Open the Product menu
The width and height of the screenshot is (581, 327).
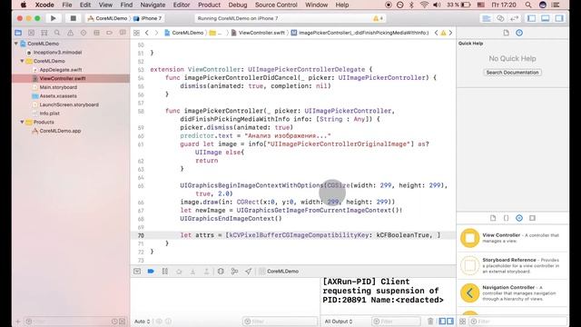(209, 5)
